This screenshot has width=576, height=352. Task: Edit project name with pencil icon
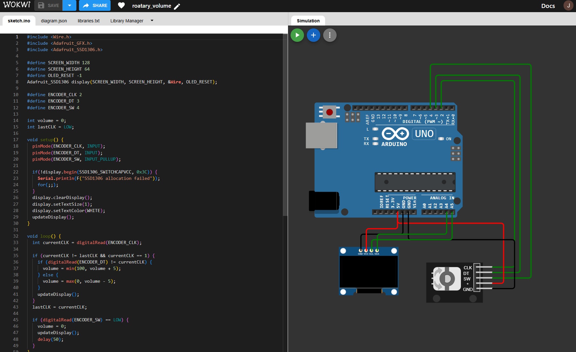pyautogui.click(x=177, y=6)
